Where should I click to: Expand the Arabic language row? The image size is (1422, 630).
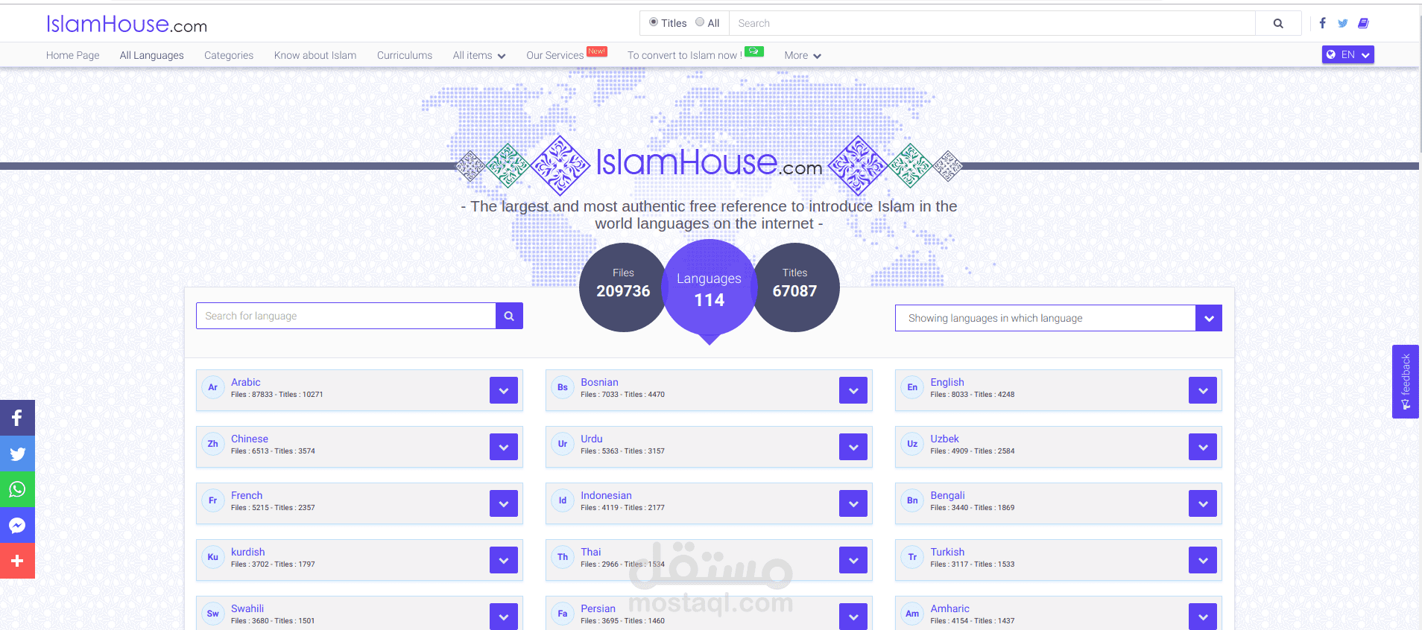click(x=504, y=390)
